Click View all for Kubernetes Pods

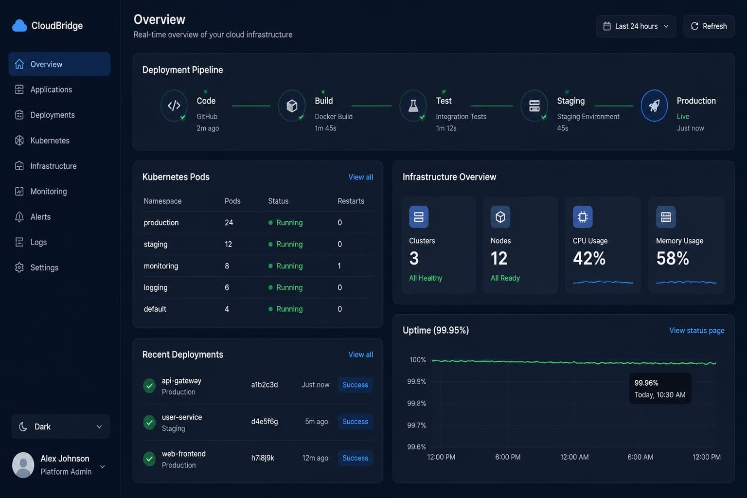click(360, 177)
